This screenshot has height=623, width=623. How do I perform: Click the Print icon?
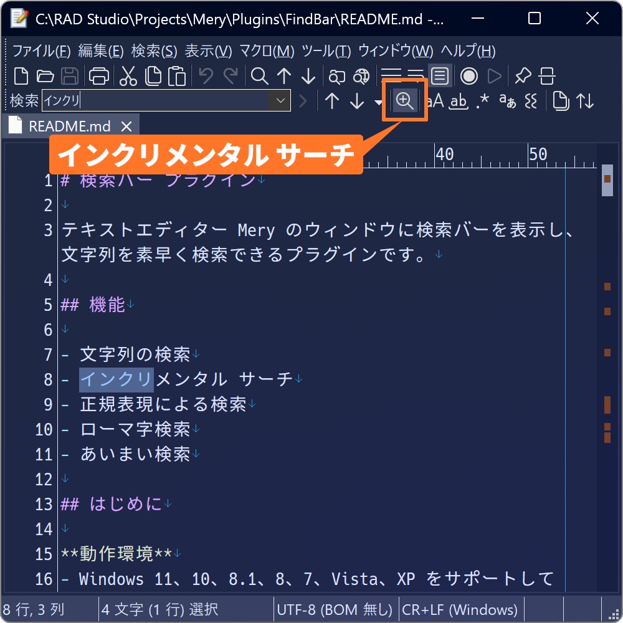coord(98,76)
